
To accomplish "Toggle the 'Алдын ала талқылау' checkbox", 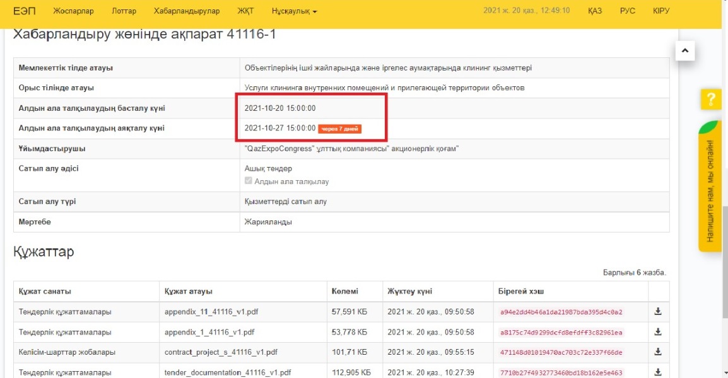I will pyautogui.click(x=249, y=181).
